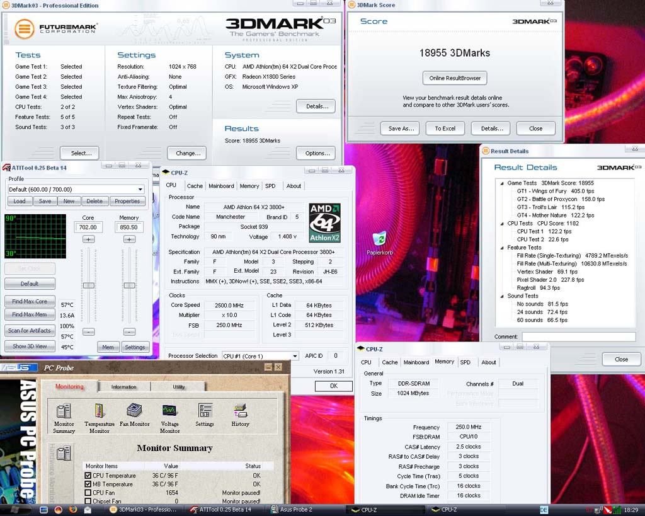Viewport: 645px width, 516px height.
Task: Click Comment field in Result Details
Action: [x=579, y=336]
